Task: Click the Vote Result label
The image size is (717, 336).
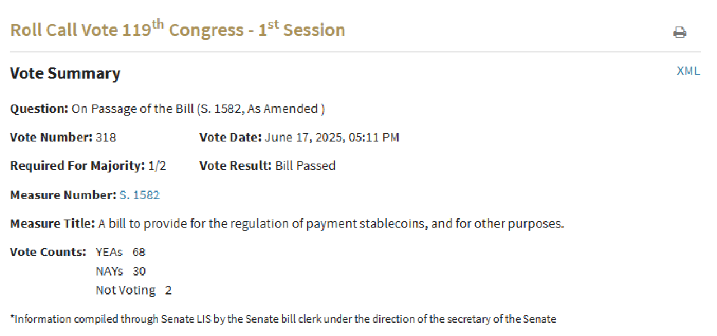Action: 235,166
